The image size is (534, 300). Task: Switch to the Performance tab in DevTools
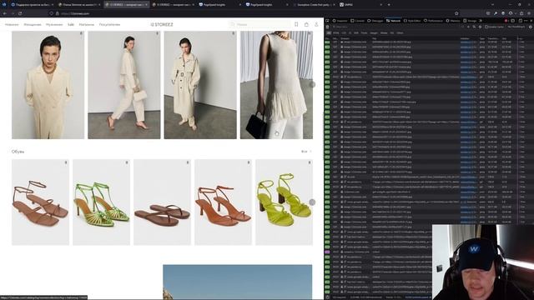point(433,21)
